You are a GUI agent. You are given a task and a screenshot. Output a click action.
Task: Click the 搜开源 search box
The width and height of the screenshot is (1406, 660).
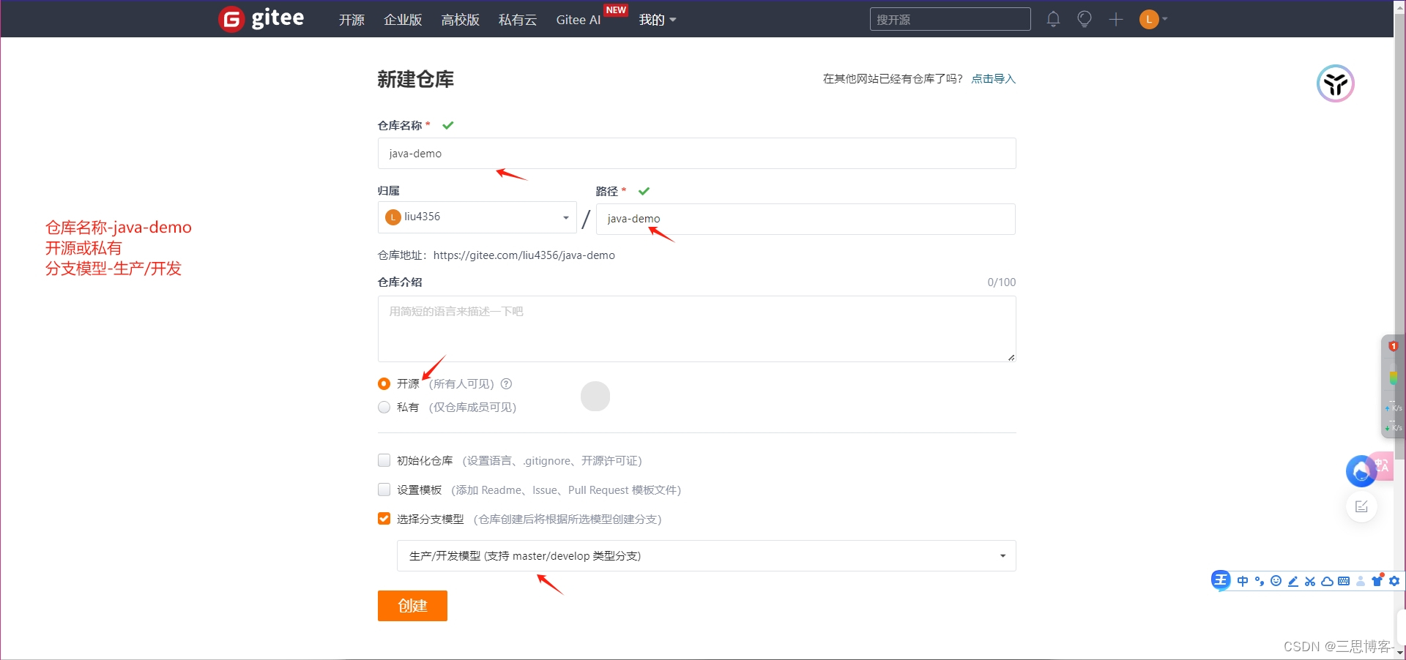[950, 19]
